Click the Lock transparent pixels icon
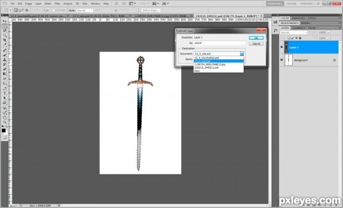The width and height of the screenshot is (343, 208). [289, 38]
